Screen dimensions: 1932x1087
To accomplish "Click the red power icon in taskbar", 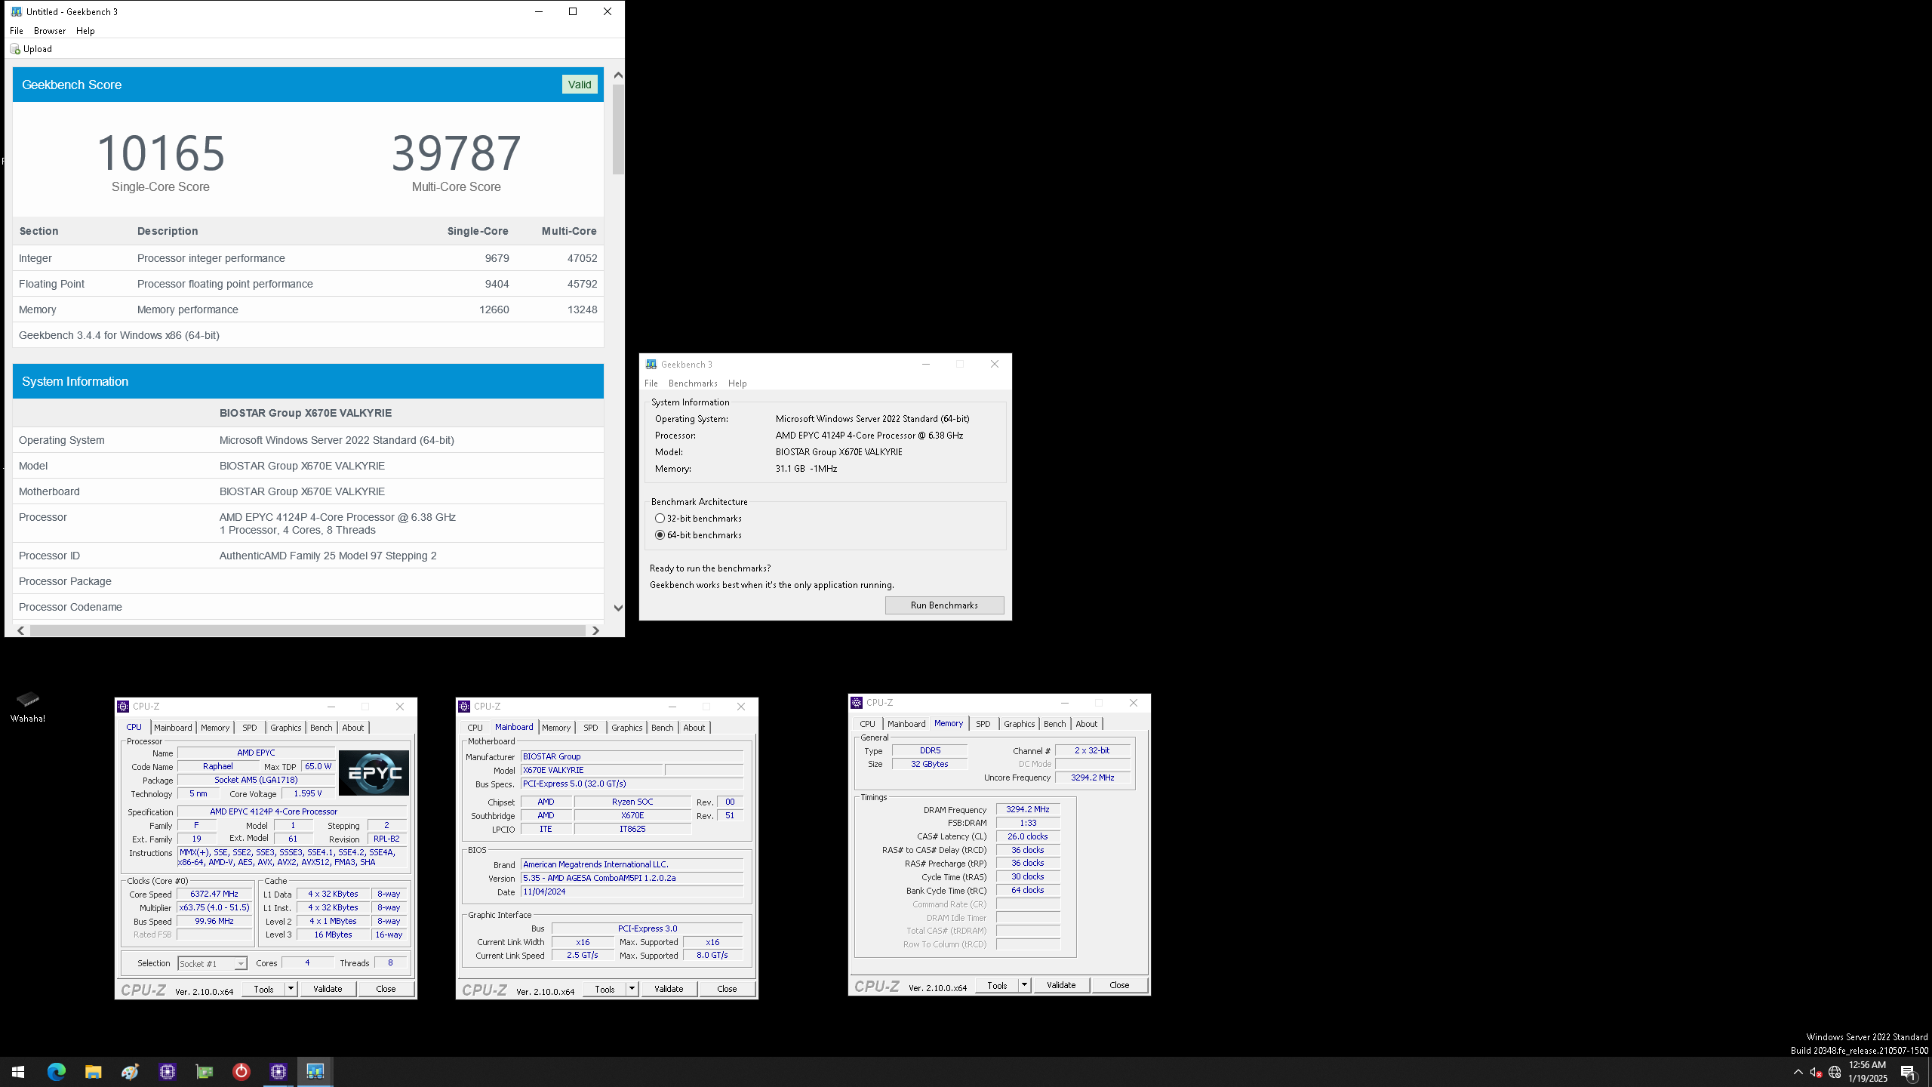I will (x=241, y=1072).
